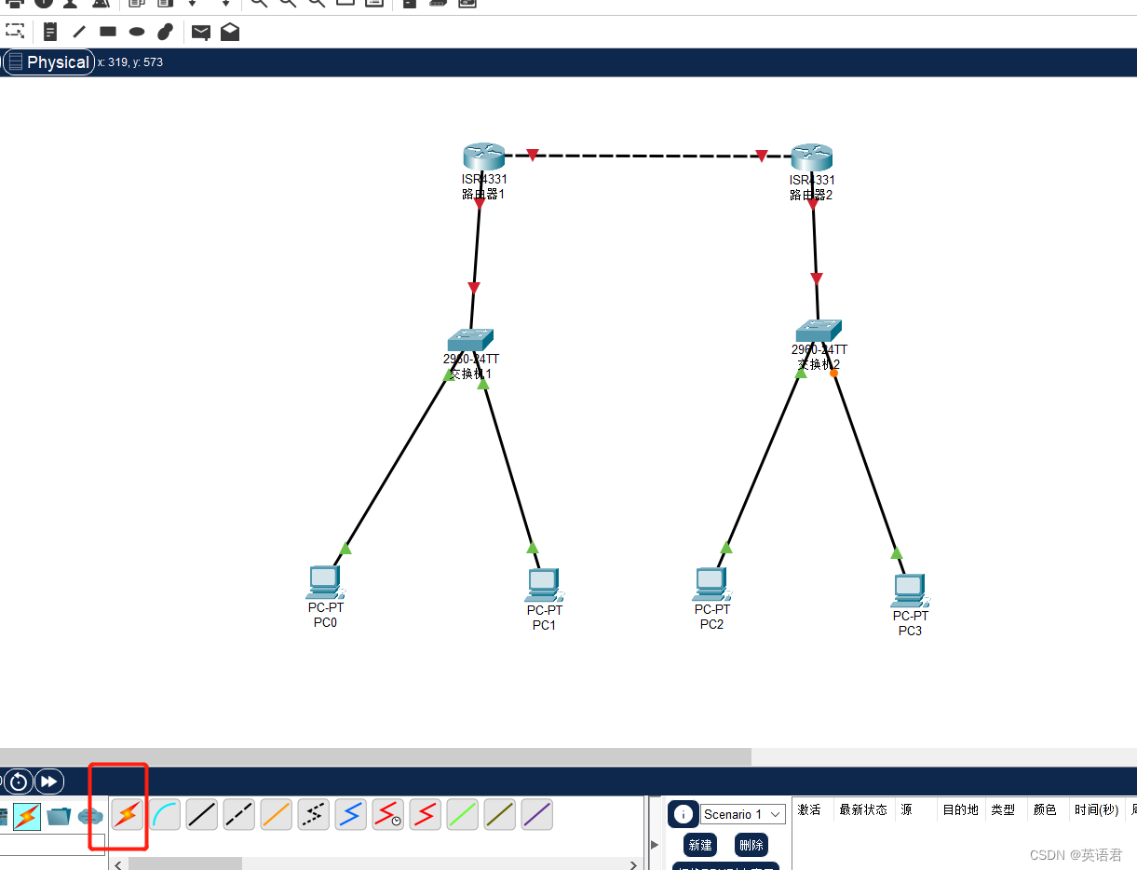1137x870 pixels.
Task: Select the purple USB cable
Action: coord(537,815)
